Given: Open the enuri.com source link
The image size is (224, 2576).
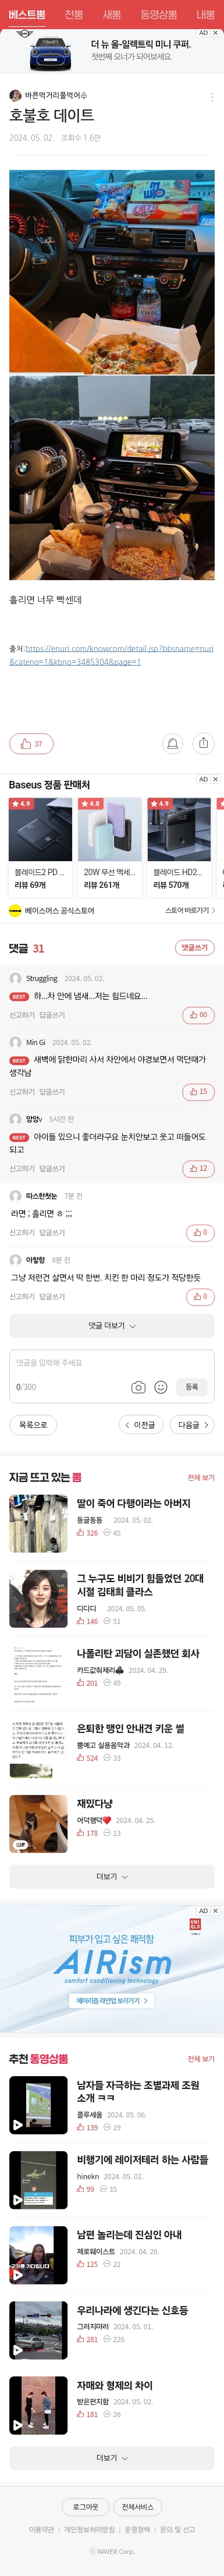Looking at the screenshot, I should [x=111, y=655].
